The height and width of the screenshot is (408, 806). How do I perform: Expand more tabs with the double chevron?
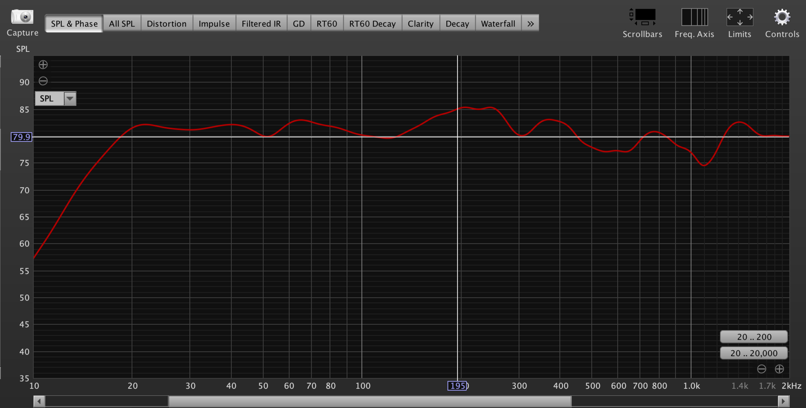530,23
